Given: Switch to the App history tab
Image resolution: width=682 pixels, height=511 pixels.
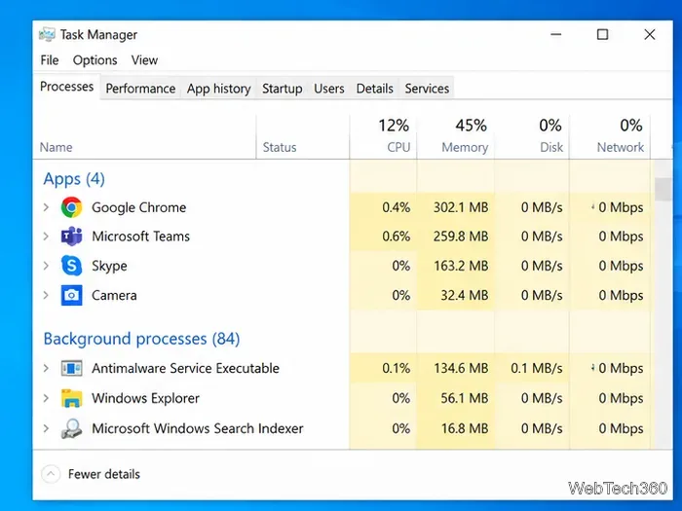Looking at the screenshot, I should point(219,89).
